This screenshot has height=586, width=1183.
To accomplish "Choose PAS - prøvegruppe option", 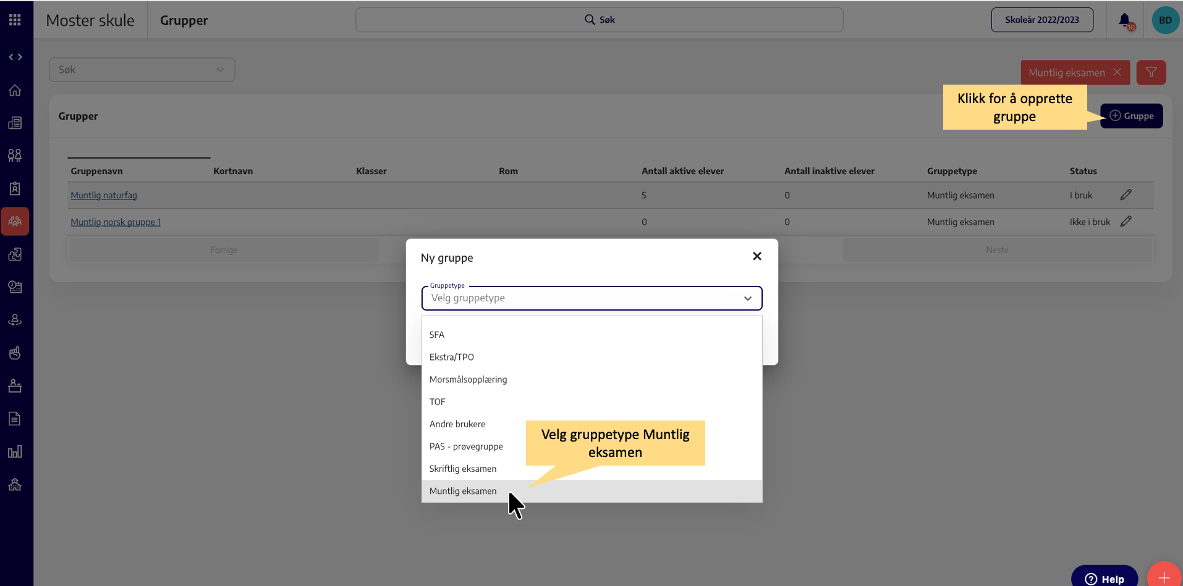I will [x=591, y=446].
